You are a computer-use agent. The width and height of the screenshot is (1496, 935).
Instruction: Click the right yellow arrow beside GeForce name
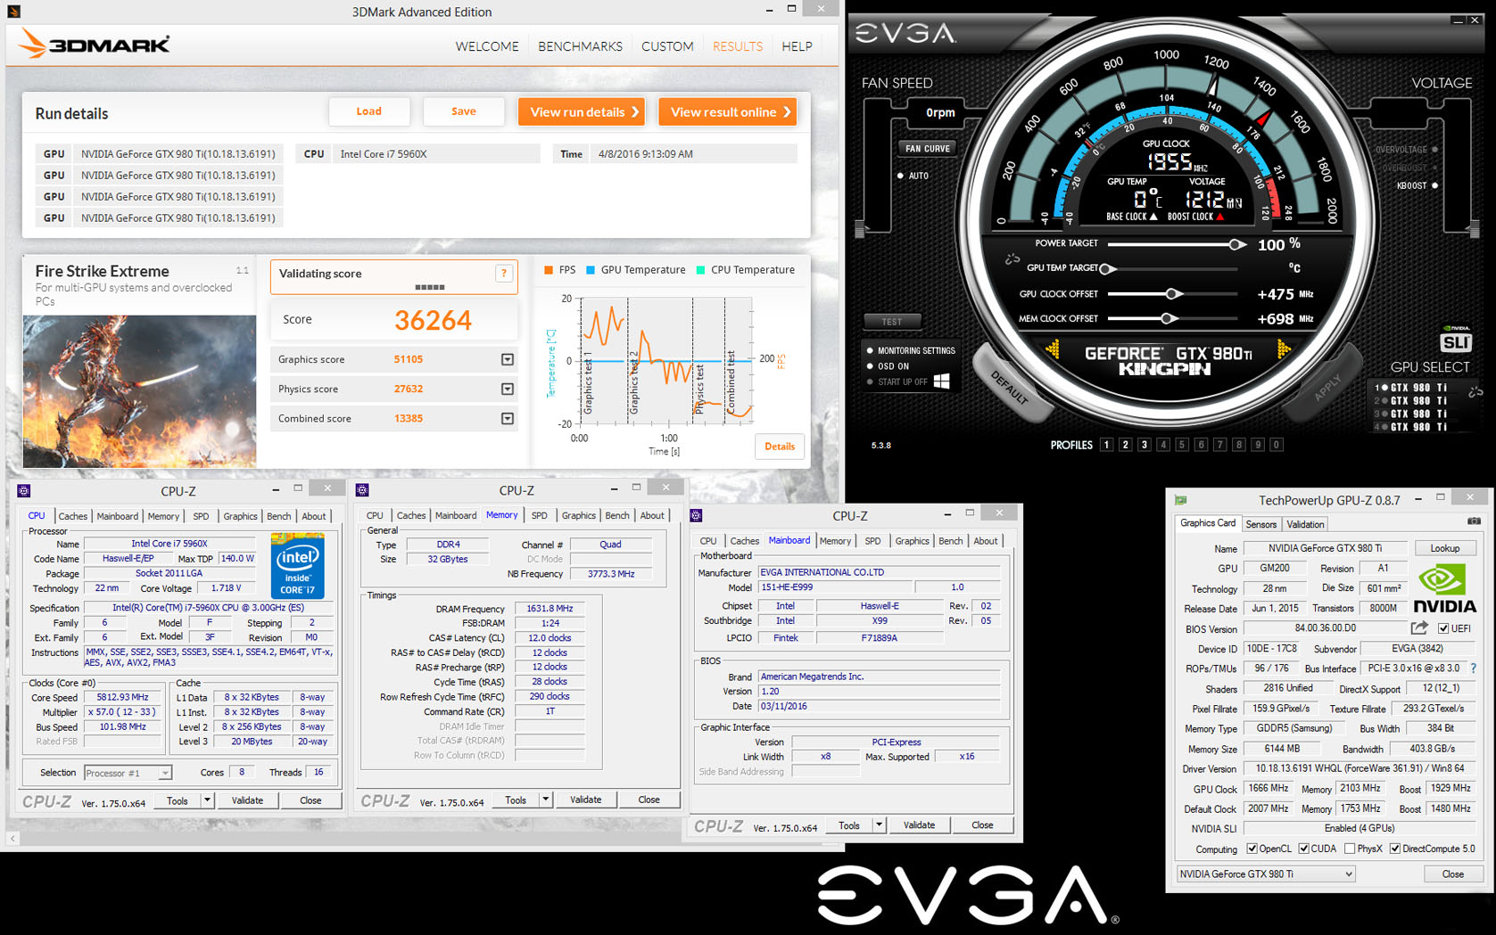pyautogui.click(x=1284, y=349)
